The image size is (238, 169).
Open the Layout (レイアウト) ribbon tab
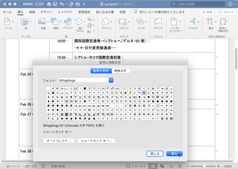click(x=65, y=12)
